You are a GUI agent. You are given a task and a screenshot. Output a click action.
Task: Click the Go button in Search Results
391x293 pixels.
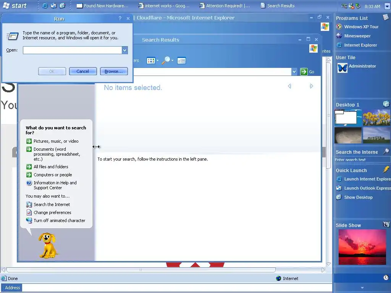pos(307,72)
